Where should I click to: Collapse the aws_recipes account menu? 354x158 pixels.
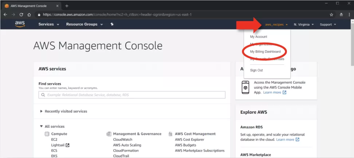tap(276, 25)
